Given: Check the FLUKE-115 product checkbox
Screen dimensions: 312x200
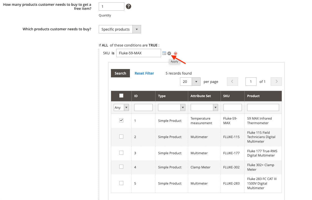Looking at the screenshot, I should pos(121,137).
